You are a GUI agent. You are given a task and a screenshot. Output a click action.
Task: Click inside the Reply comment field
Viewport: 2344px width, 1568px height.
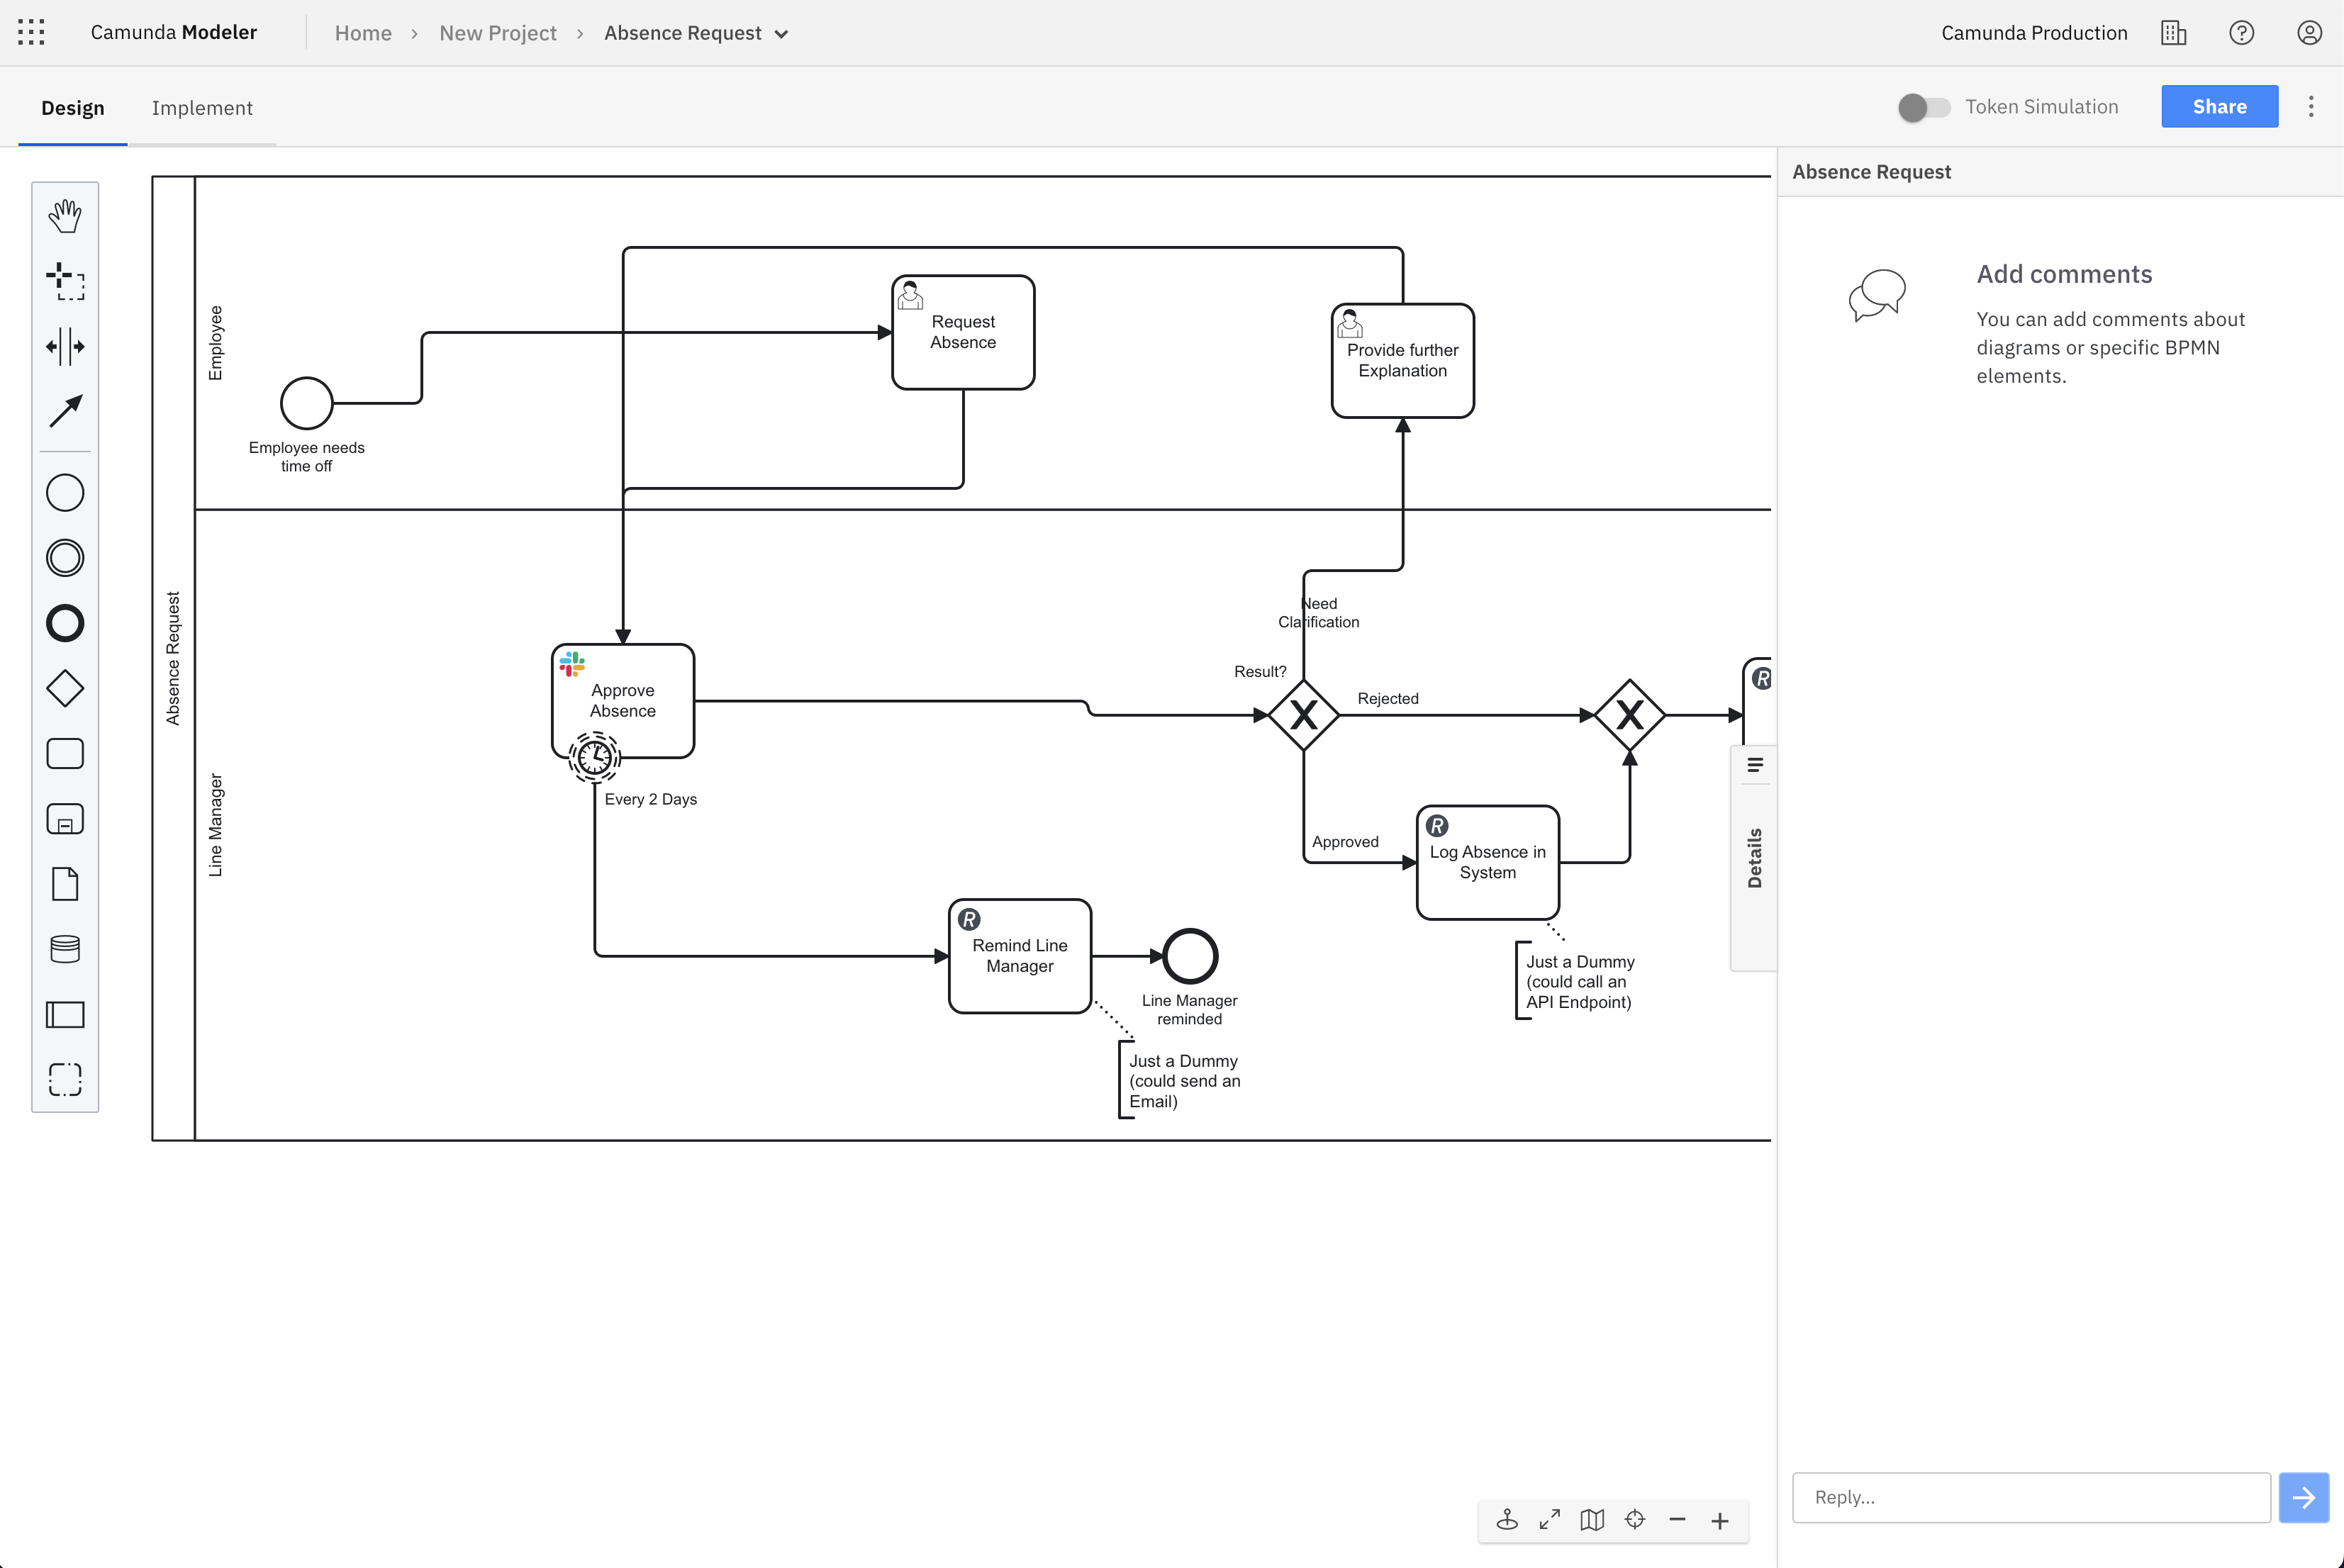click(2030, 1497)
